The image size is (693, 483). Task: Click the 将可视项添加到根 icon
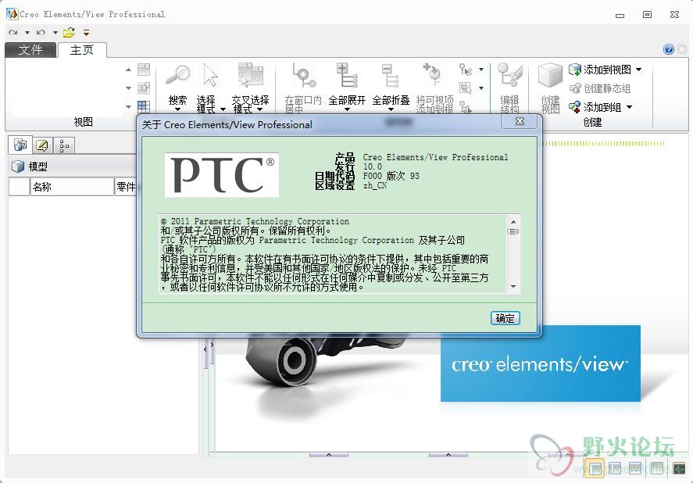[433, 75]
